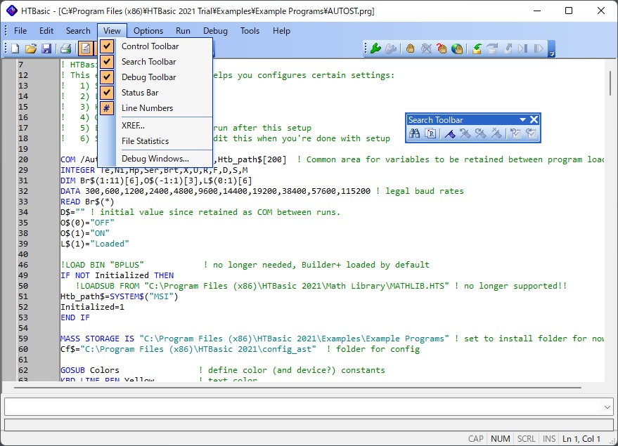Choose File Statistics from View menu
618x446 pixels.
pyautogui.click(x=155, y=141)
